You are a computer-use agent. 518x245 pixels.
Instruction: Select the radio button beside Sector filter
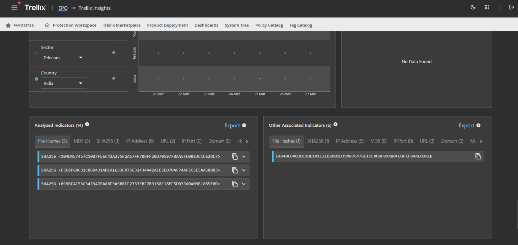36,53
